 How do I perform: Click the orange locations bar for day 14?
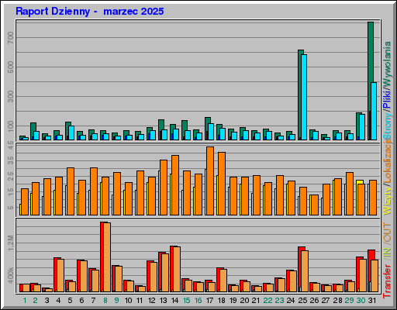[175, 185]
